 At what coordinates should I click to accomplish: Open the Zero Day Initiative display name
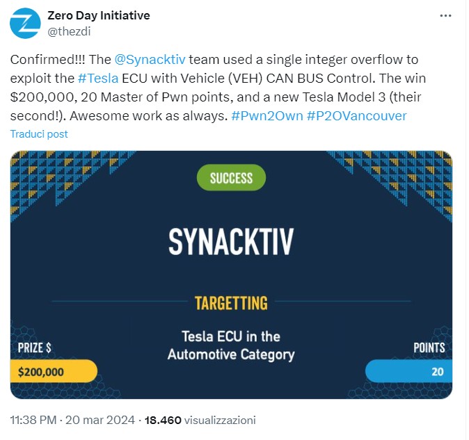tap(98, 15)
